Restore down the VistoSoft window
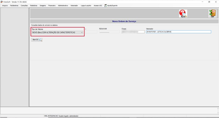 (x=209, y=2)
